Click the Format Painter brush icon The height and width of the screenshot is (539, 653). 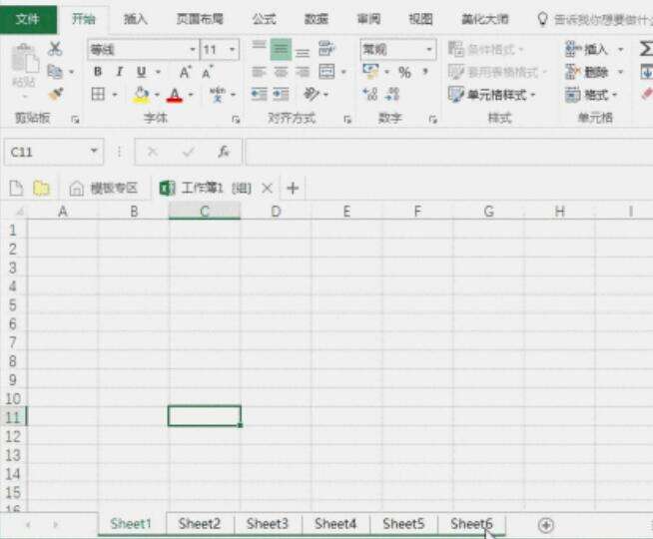click(x=55, y=95)
